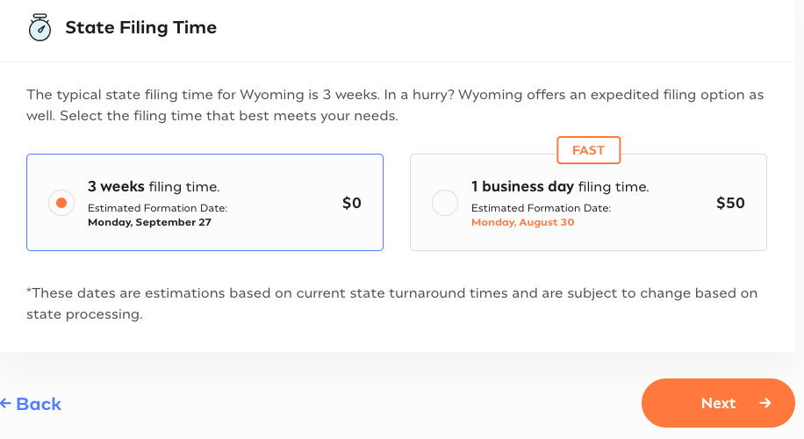Click the right arrow icon inside Next button
The image size is (804, 439).
tap(765, 403)
